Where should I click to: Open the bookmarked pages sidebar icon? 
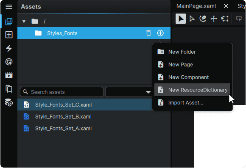9,89
